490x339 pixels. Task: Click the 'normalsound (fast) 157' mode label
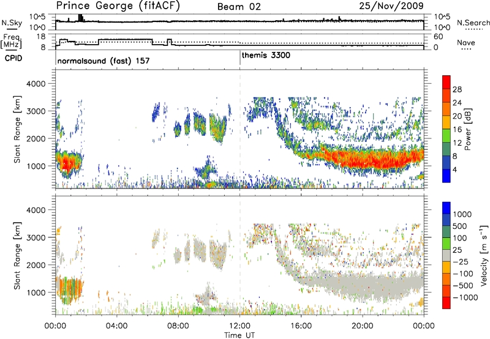(104, 61)
